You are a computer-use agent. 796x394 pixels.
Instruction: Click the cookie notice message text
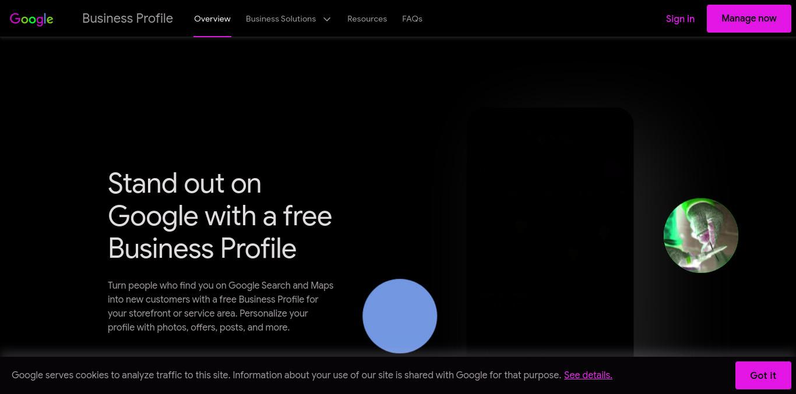[x=286, y=375]
